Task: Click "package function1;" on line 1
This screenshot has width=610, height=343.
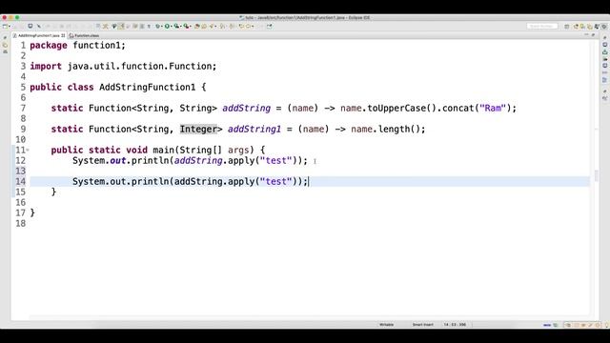Action: pos(78,46)
